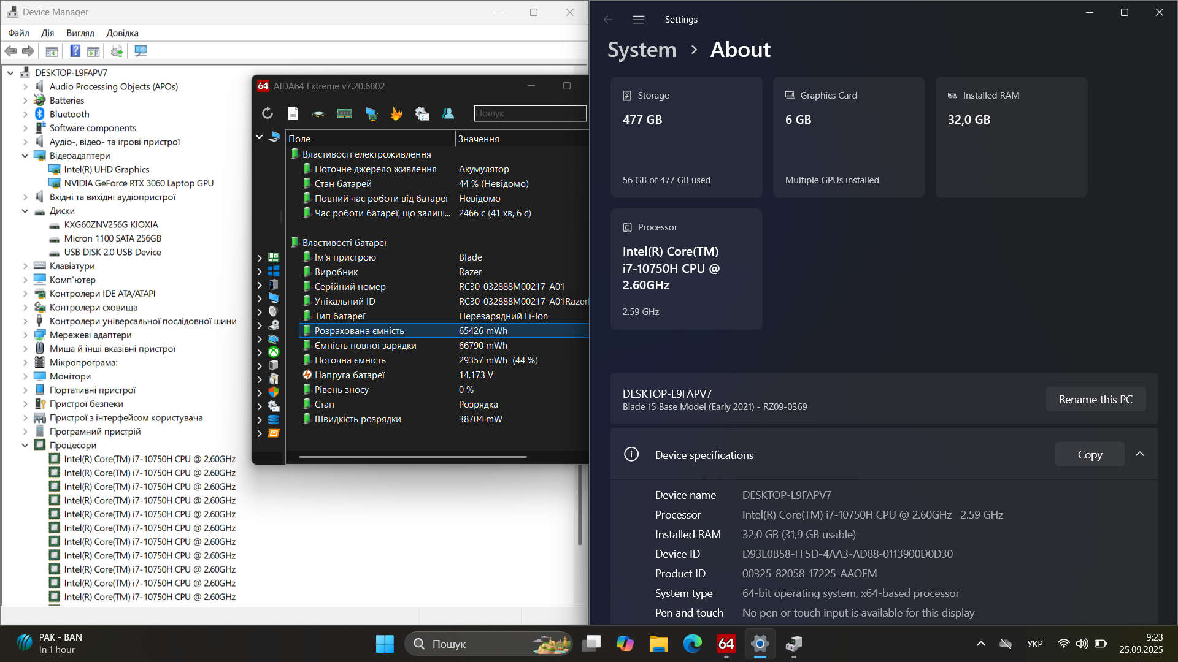Open the system stability test flame icon
This screenshot has height=662, width=1178.
pos(396,113)
